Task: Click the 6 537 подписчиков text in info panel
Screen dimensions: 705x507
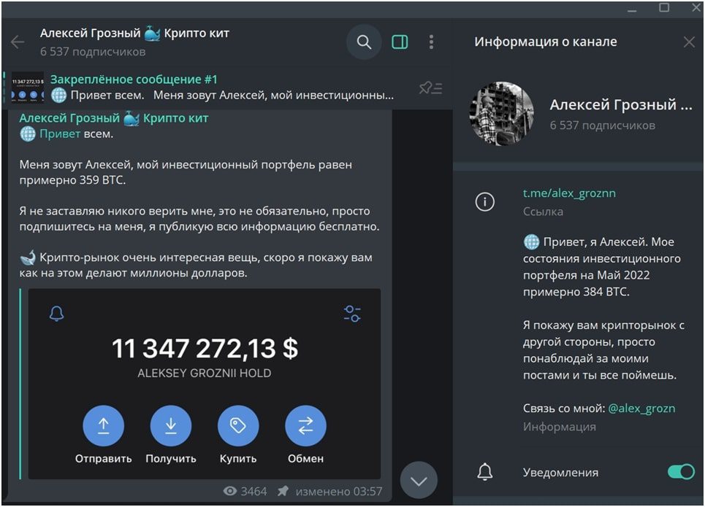Action: point(603,125)
